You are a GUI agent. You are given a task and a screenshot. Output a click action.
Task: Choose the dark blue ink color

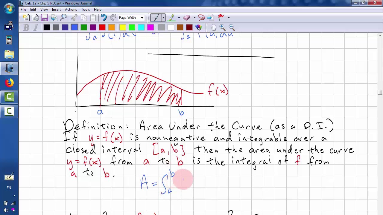[x=65, y=27]
